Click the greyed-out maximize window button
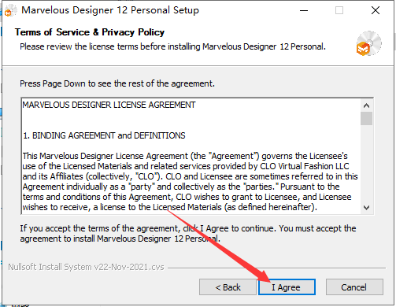Image resolution: width=396 pixels, height=307 pixels. click(339, 10)
